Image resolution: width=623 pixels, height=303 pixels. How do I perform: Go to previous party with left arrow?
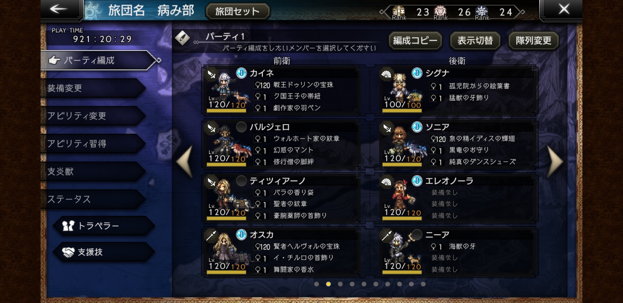184,162
